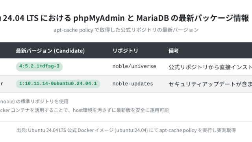Click the phpMyAdmin version badge 4:5.2.1+dfsg-3

click(39, 67)
